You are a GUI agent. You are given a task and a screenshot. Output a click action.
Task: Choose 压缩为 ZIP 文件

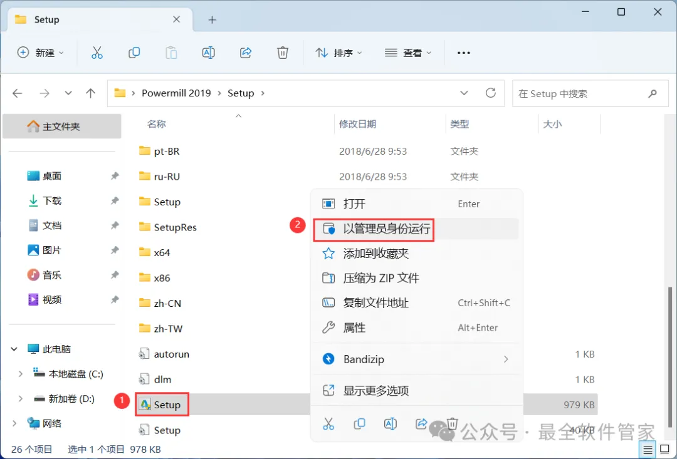[416, 278]
